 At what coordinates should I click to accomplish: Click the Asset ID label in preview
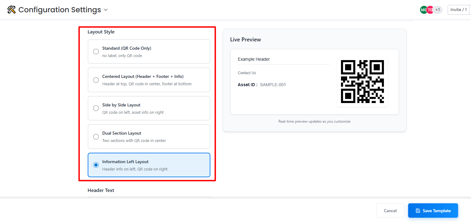[248, 85]
